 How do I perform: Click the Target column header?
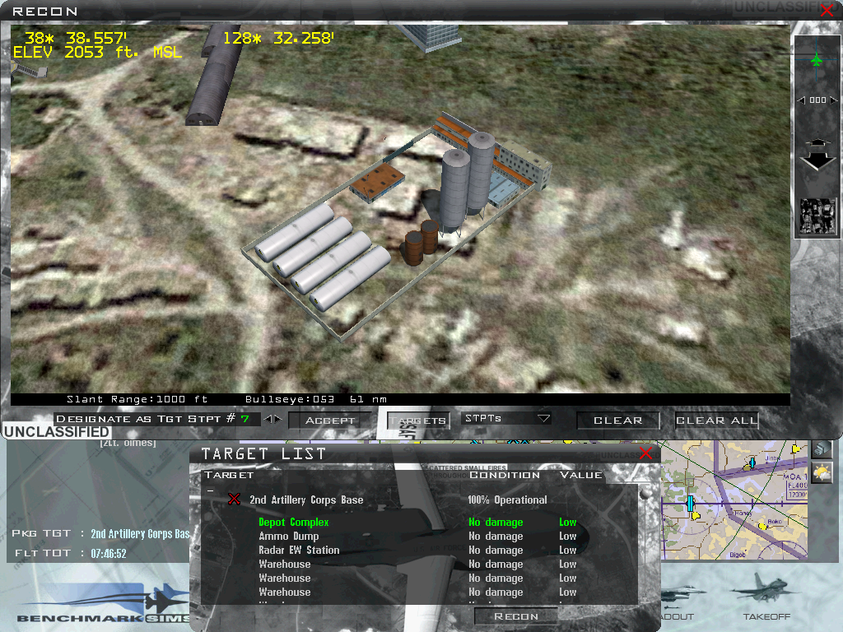(229, 475)
